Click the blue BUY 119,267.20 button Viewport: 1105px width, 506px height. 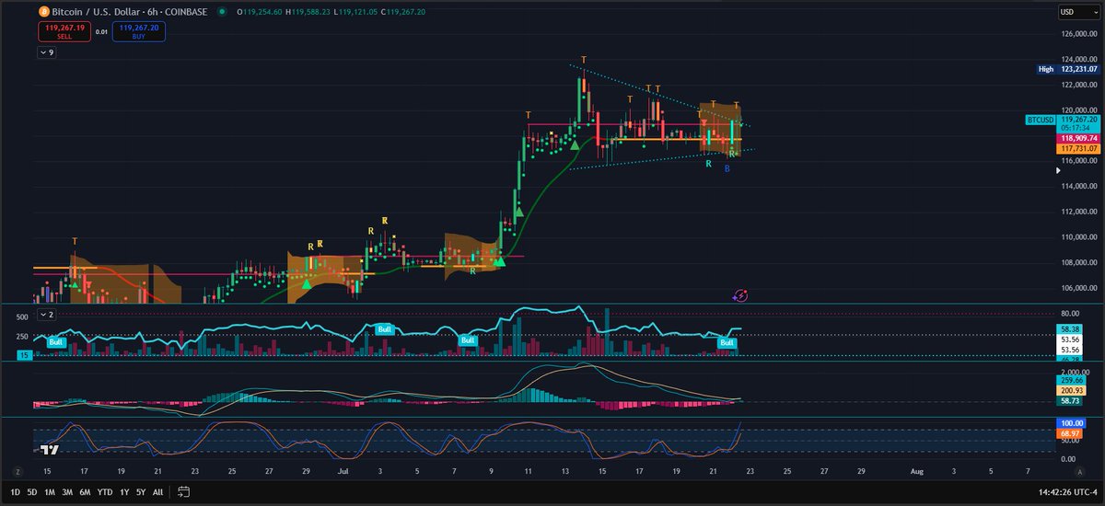[139, 32]
